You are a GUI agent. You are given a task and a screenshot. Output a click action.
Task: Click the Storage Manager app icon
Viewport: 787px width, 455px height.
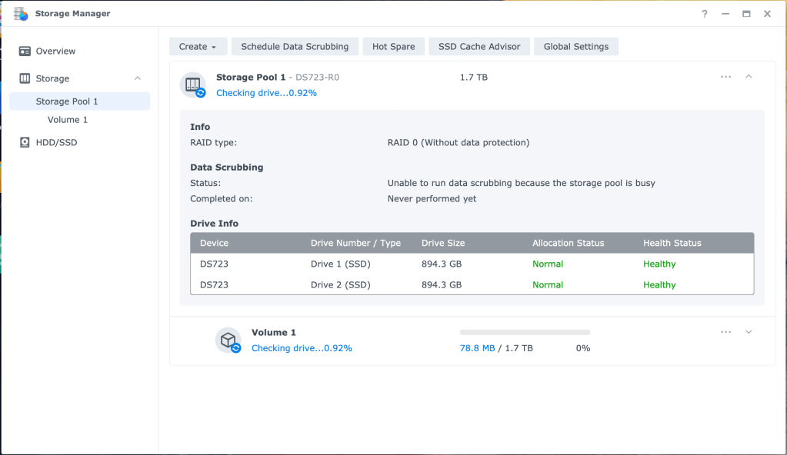pyautogui.click(x=21, y=14)
